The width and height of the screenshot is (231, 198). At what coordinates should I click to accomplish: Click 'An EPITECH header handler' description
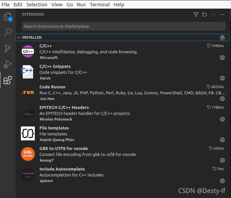pos(85,113)
